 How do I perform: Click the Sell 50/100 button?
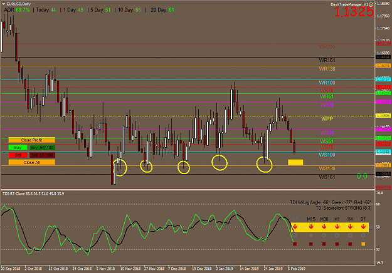point(42,155)
